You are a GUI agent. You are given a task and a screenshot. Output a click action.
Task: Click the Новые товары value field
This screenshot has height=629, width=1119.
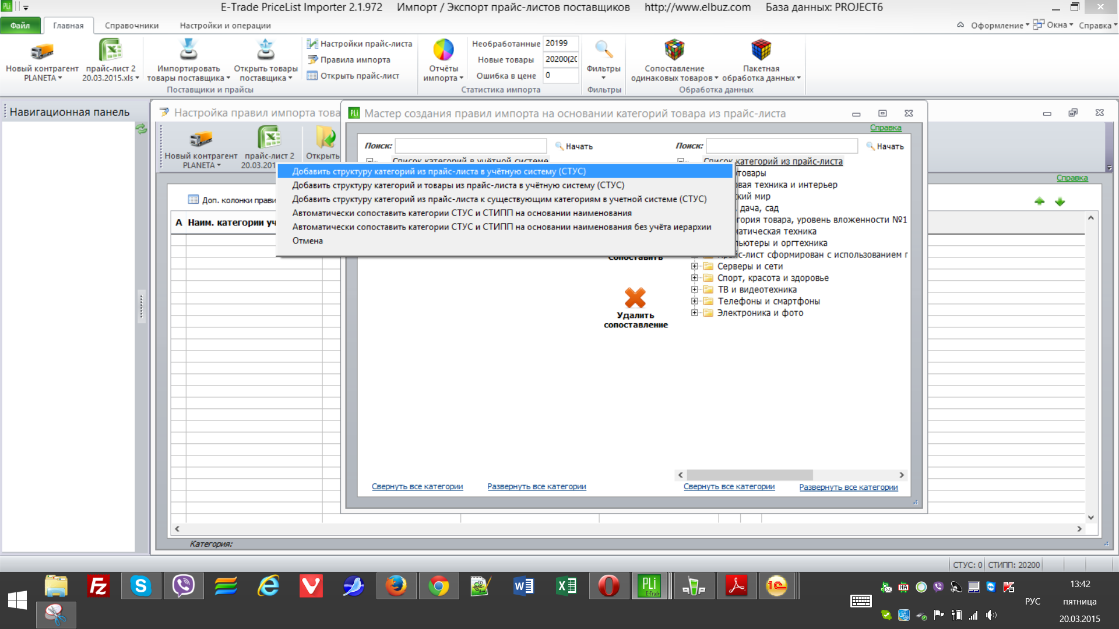561,59
